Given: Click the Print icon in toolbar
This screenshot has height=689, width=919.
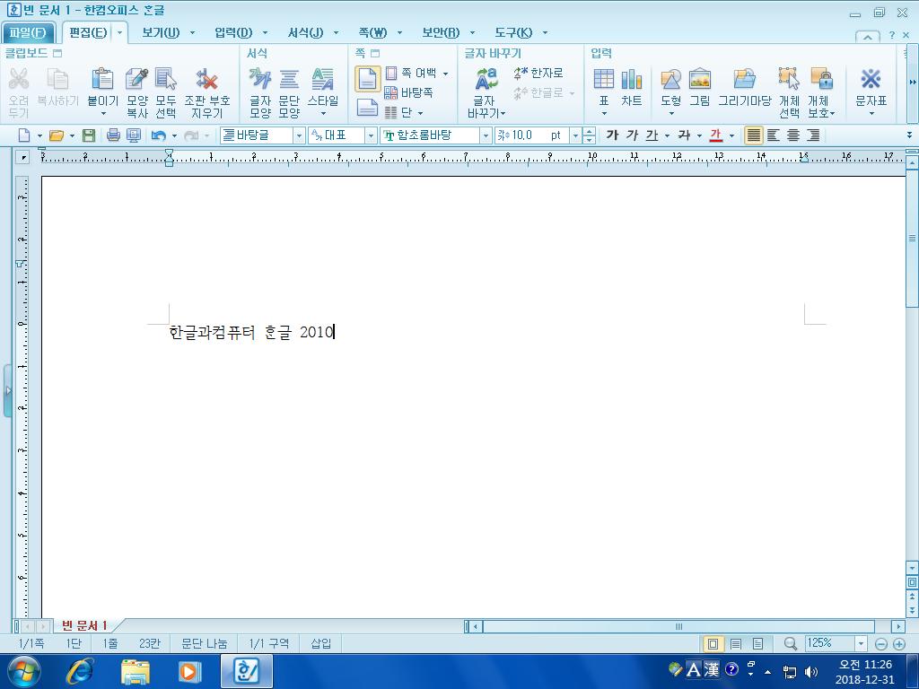Looking at the screenshot, I should [x=114, y=135].
